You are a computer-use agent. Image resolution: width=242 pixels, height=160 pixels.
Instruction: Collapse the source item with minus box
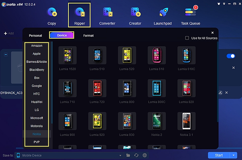point(6,54)
